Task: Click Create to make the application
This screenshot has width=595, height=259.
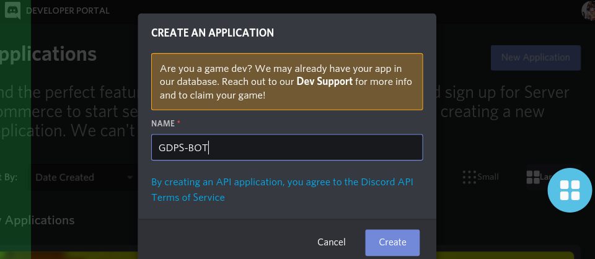Action: 392,242
